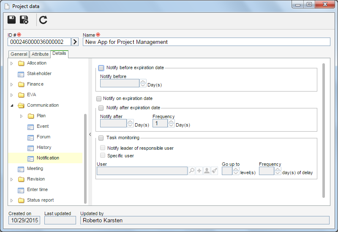Click the user silhouette icon beside User field

tap(207, 171)
